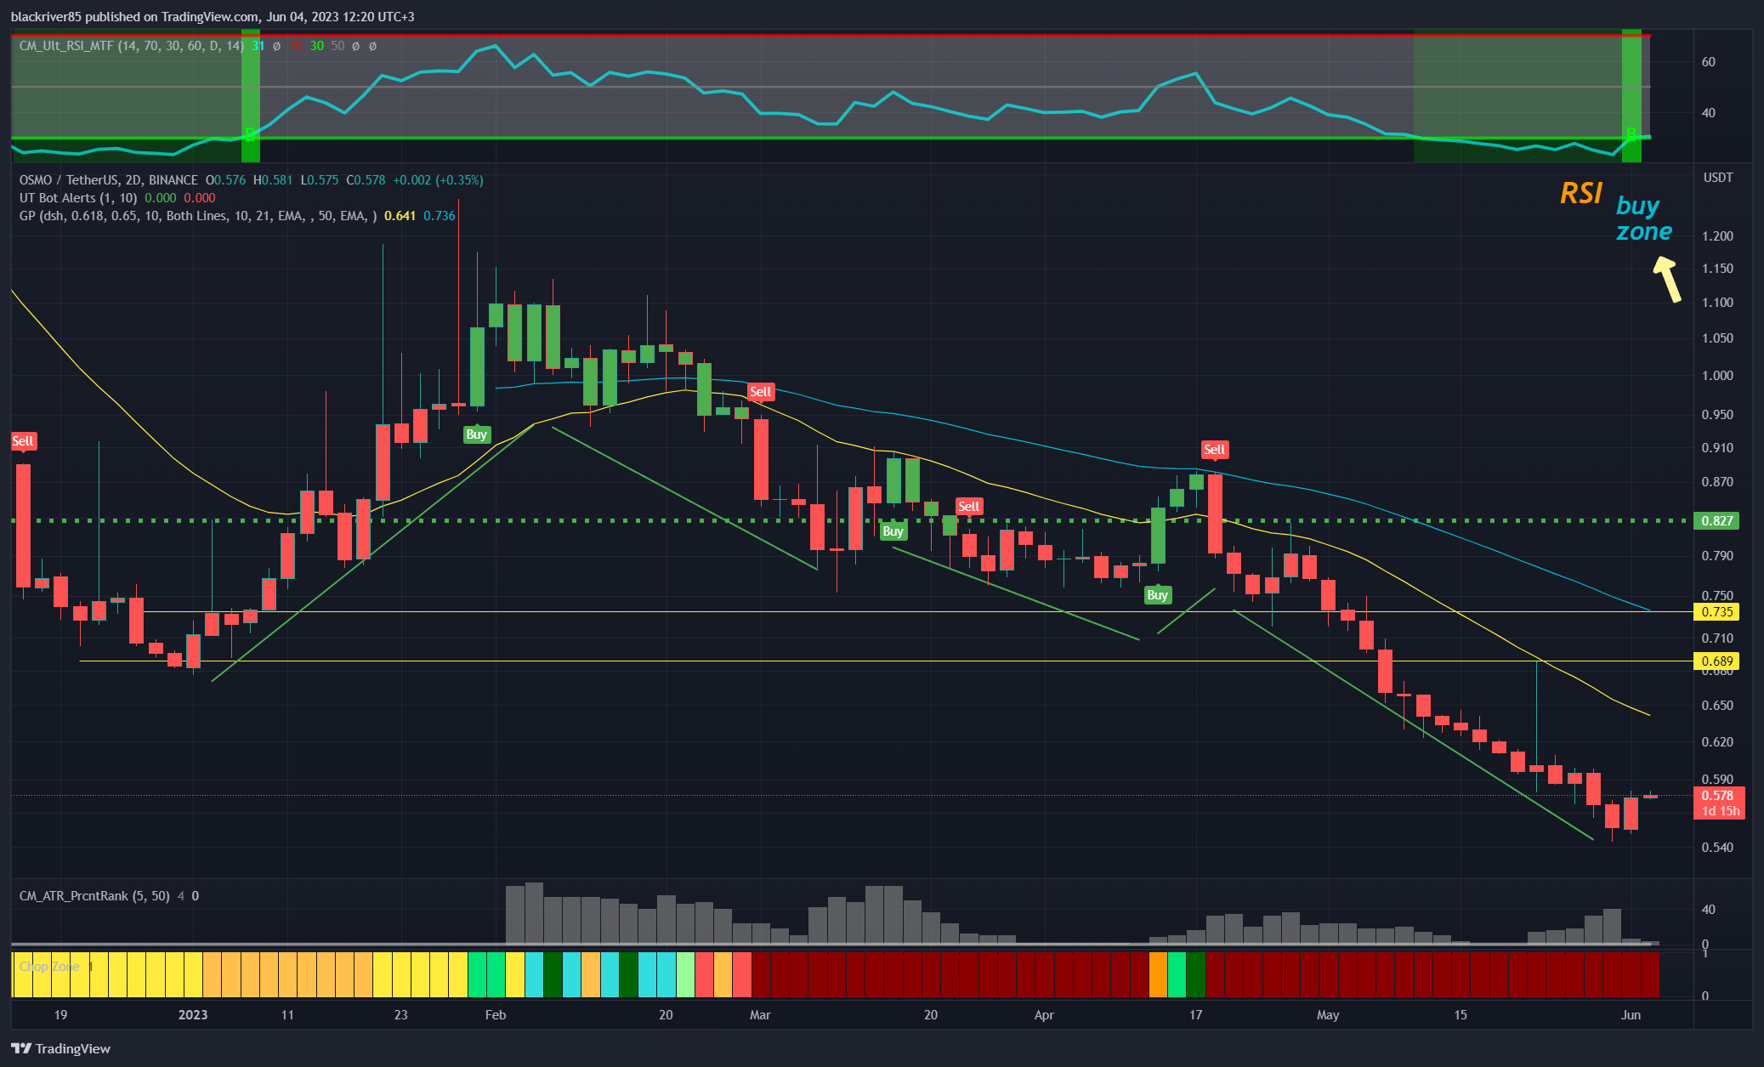The width and height of the screenshot is (1764, 1067).
Task: Click the teal 0.736 value in the GP legend
Action: coord(440,216)
